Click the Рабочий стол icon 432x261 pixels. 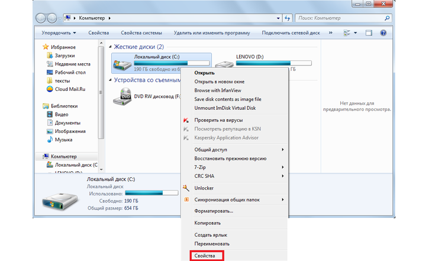click(x=50, y=72)
